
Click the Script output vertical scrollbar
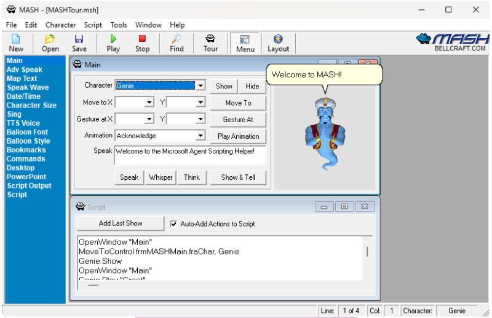click(x=368, y=252)
